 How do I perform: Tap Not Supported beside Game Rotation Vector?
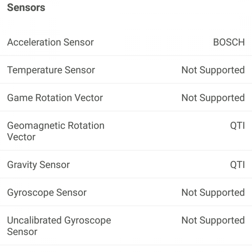tap(213, 98)
